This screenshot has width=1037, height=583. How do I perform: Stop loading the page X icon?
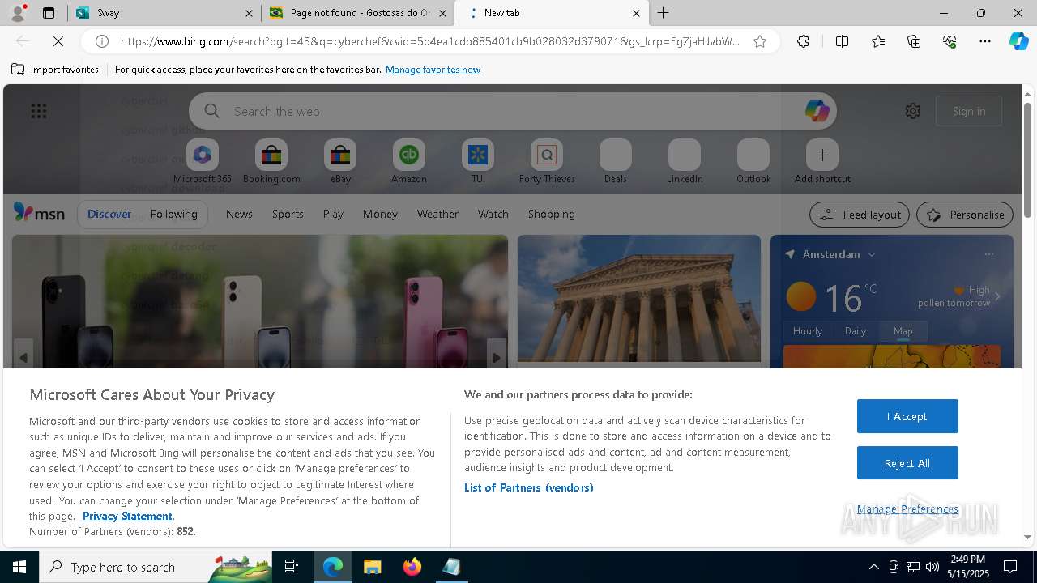pyautogui.click(x=58, y=41)
